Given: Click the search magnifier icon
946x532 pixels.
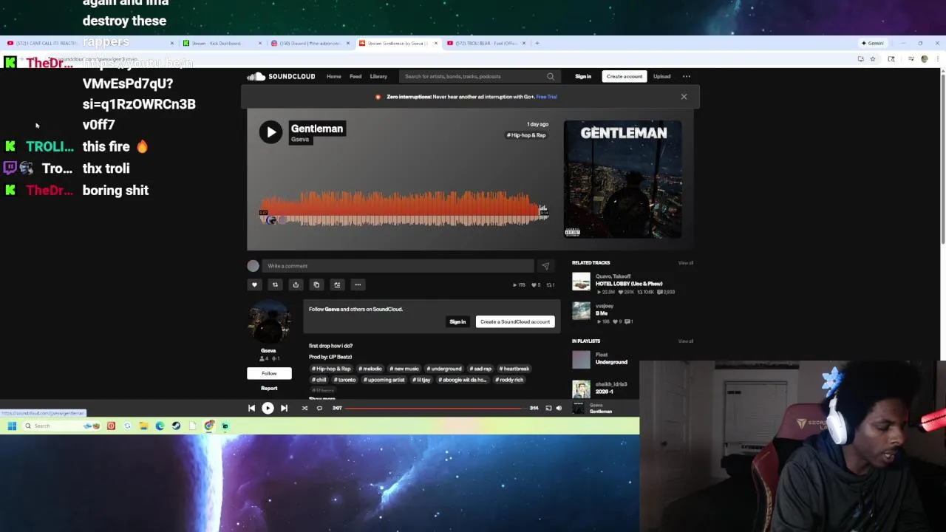Looking at the screenshot, I should (x=551, y=76).
